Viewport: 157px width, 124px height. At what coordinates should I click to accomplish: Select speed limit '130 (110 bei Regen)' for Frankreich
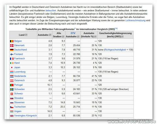(x=108, y=58)
